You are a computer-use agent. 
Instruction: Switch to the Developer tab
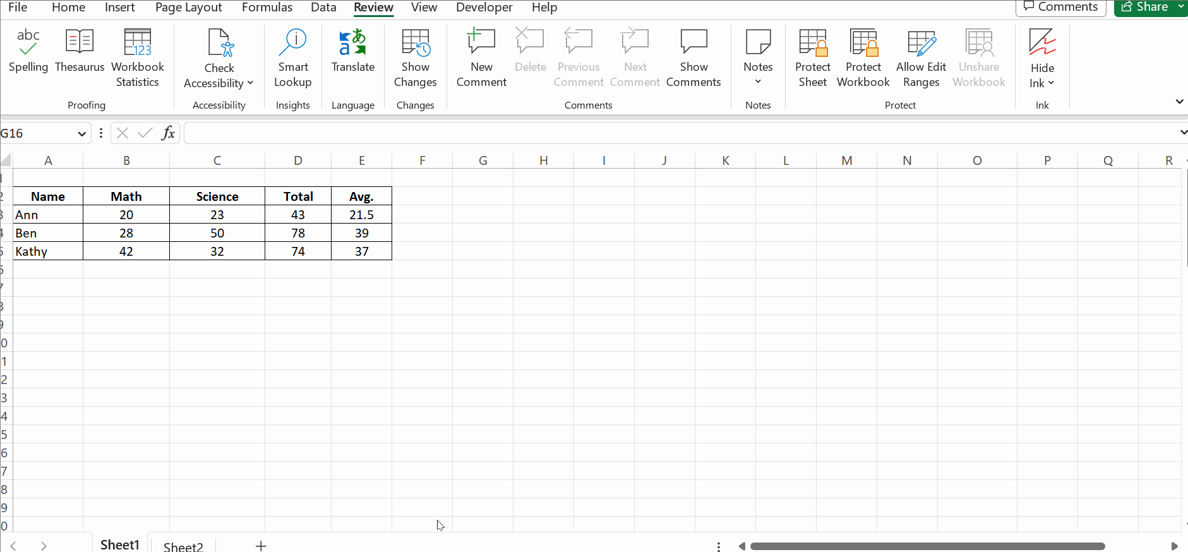click(484, 8)
